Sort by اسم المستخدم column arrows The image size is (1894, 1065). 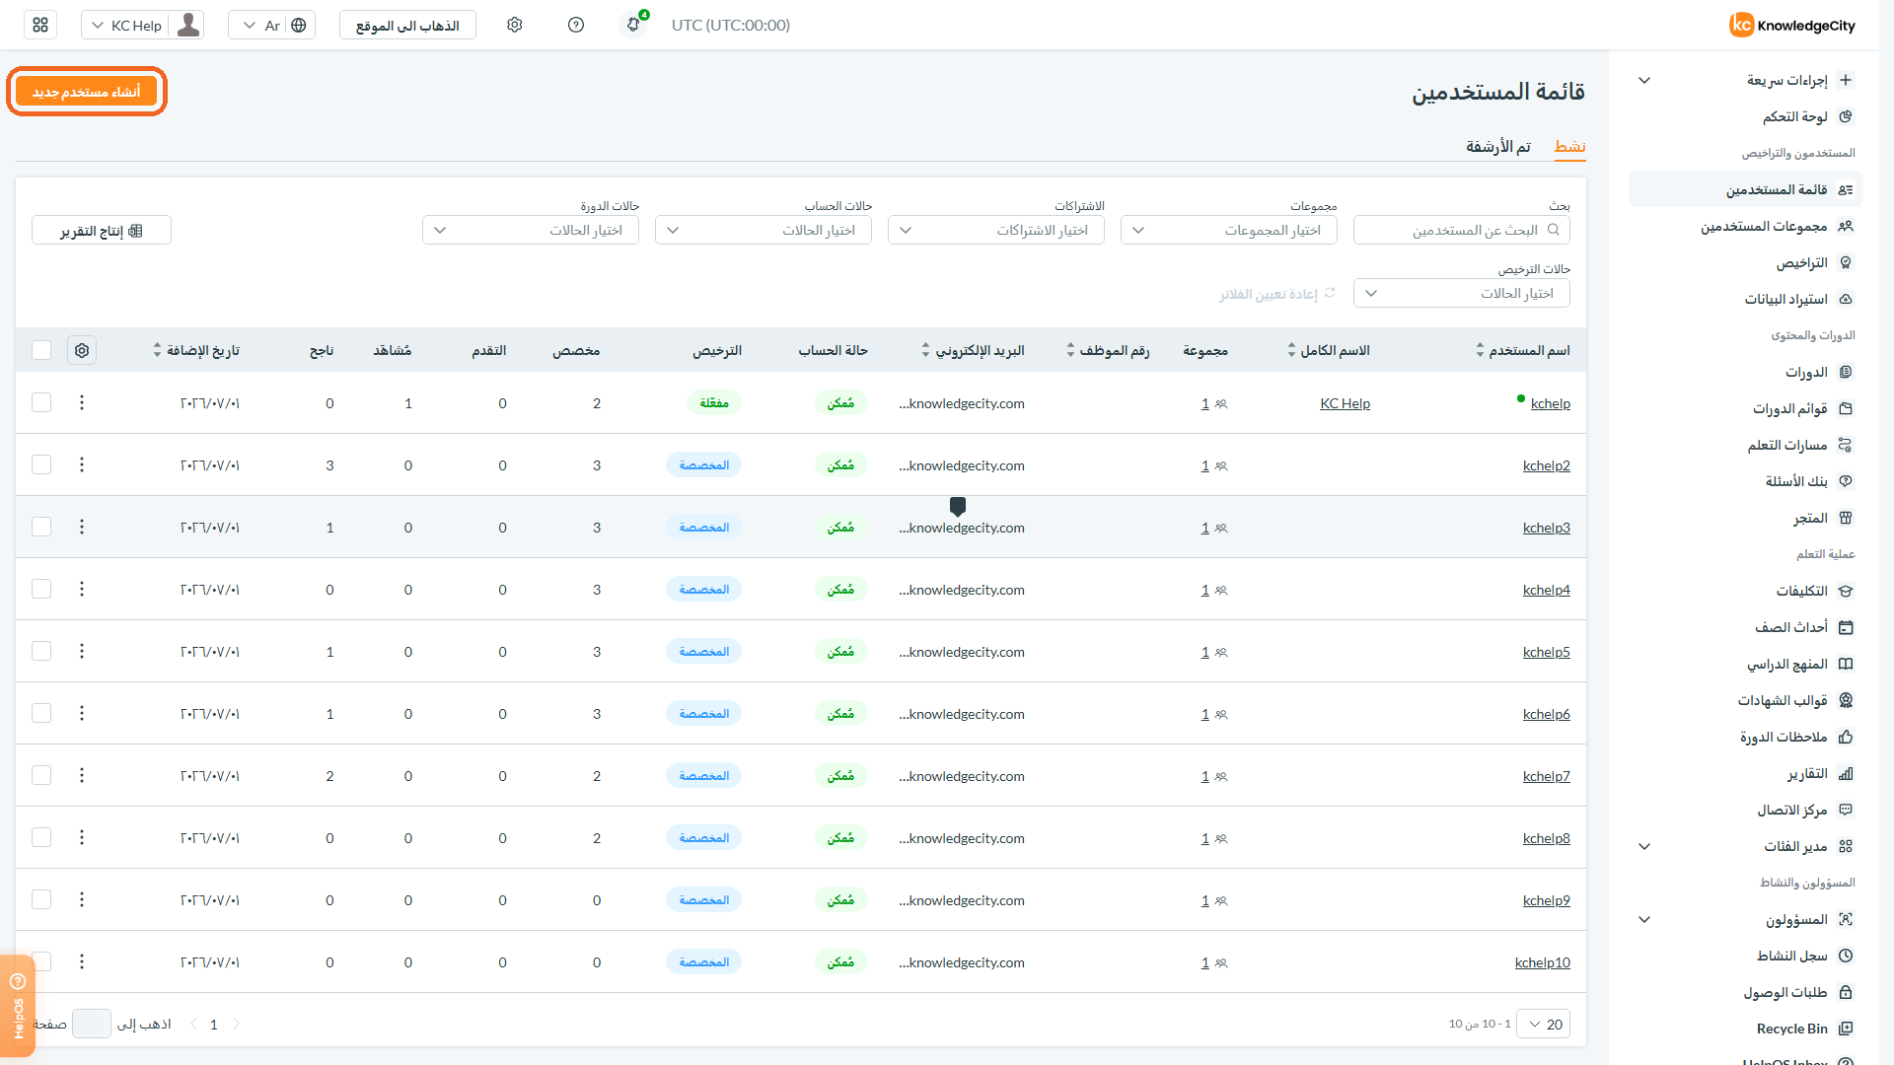[1480, 350]
